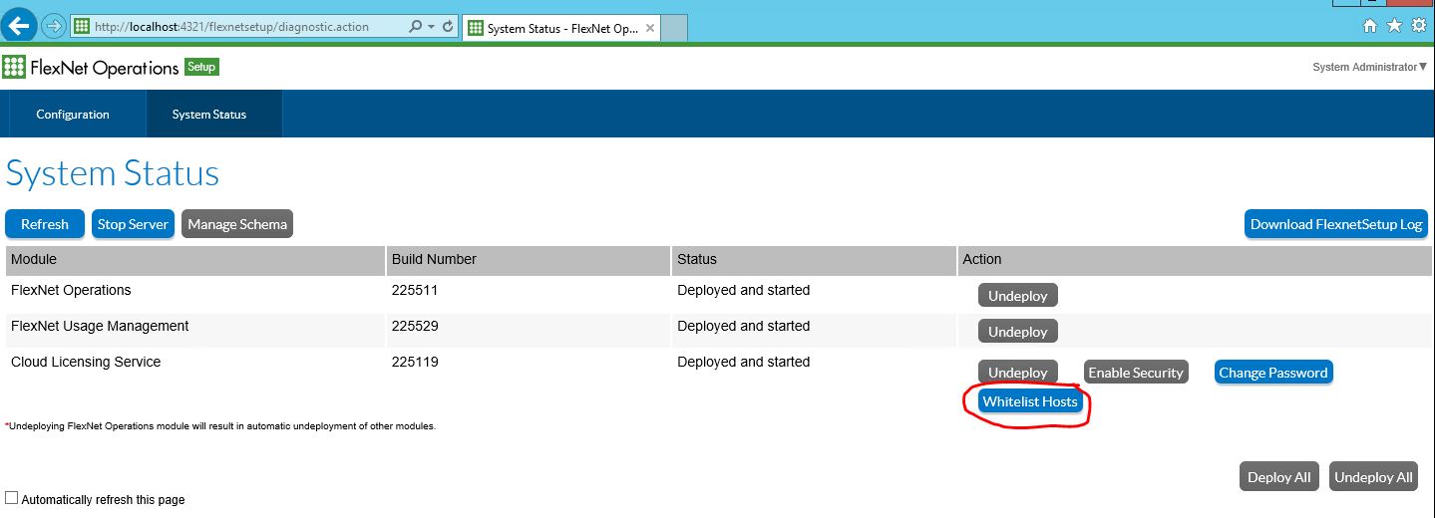
Task: Click build number 225529
Action: (x=415, y=326)
